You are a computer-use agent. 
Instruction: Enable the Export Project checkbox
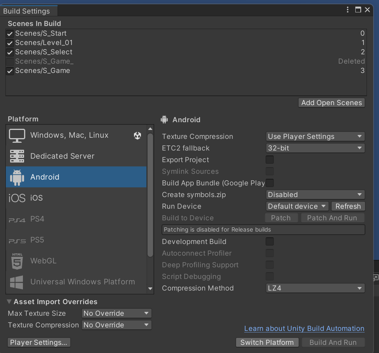(x=270, y=159)
